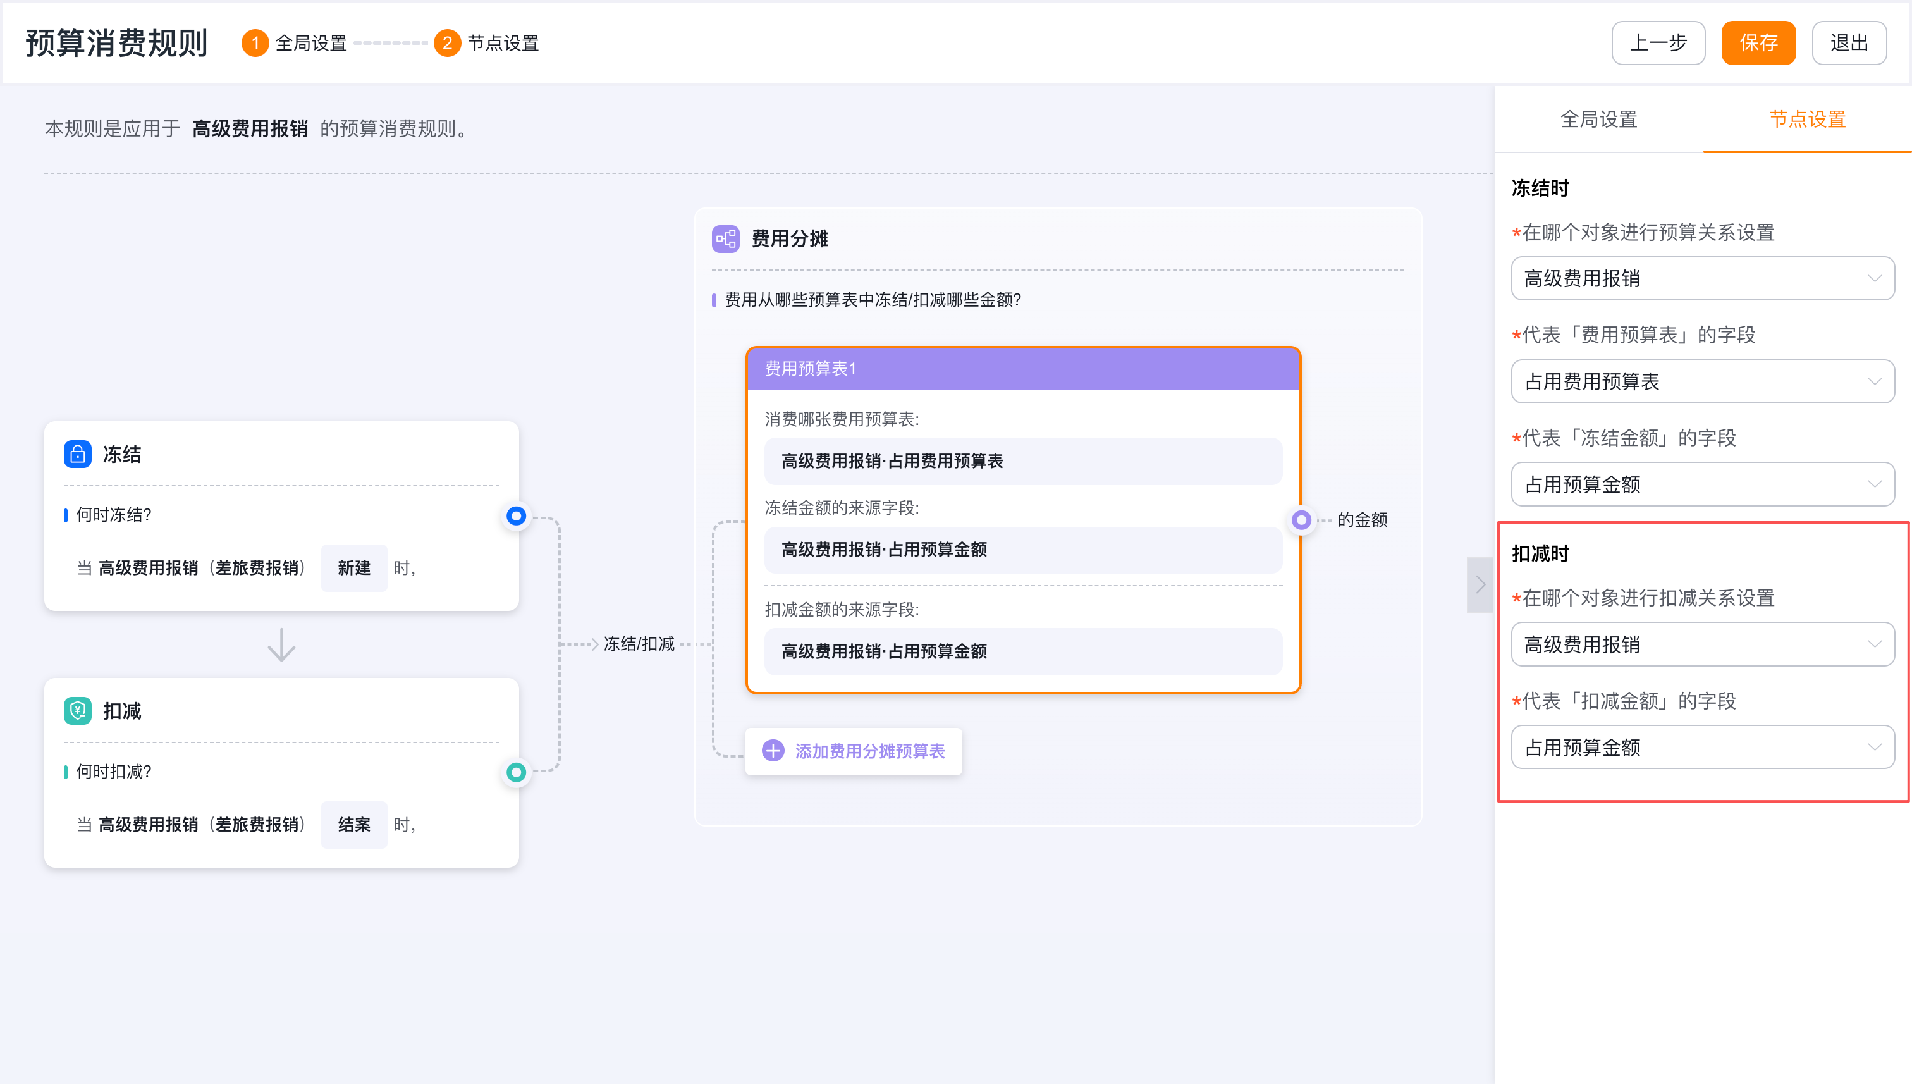Click the purple connector dot beside 的金额
This screenshot has height=1084, width=1912.
[x=1301, y=520]
